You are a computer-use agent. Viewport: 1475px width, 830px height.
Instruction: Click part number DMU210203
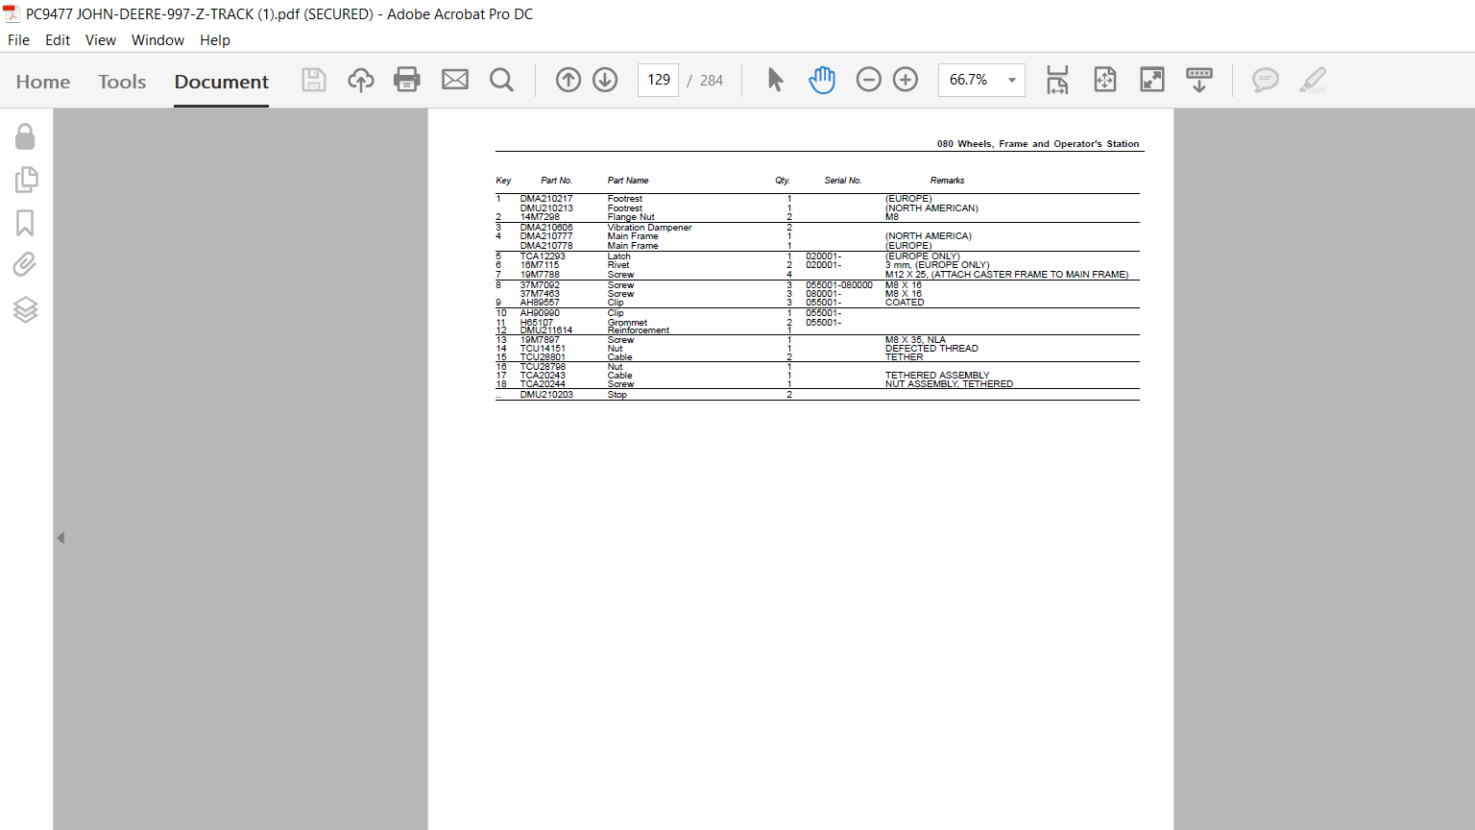point(546,395)
